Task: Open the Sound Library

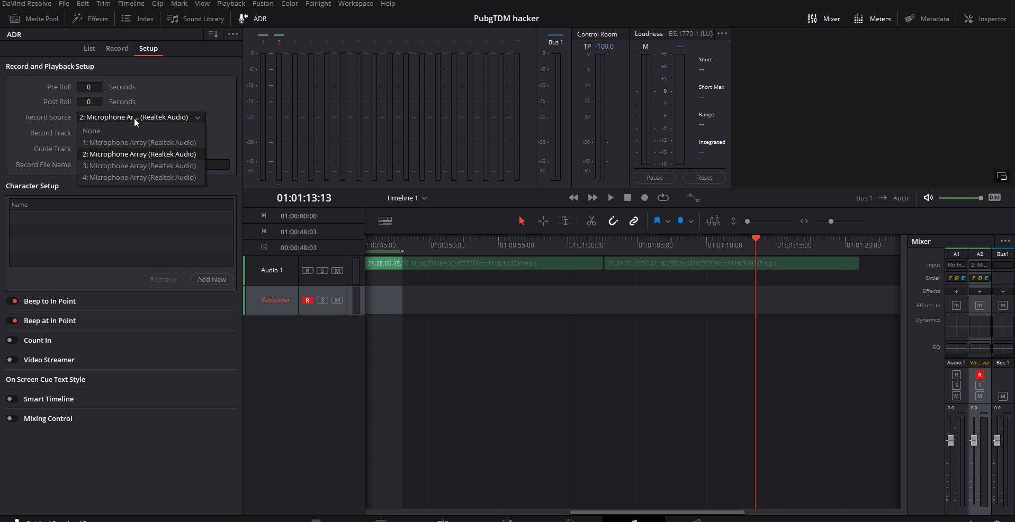Action: (x=195, y=19)
